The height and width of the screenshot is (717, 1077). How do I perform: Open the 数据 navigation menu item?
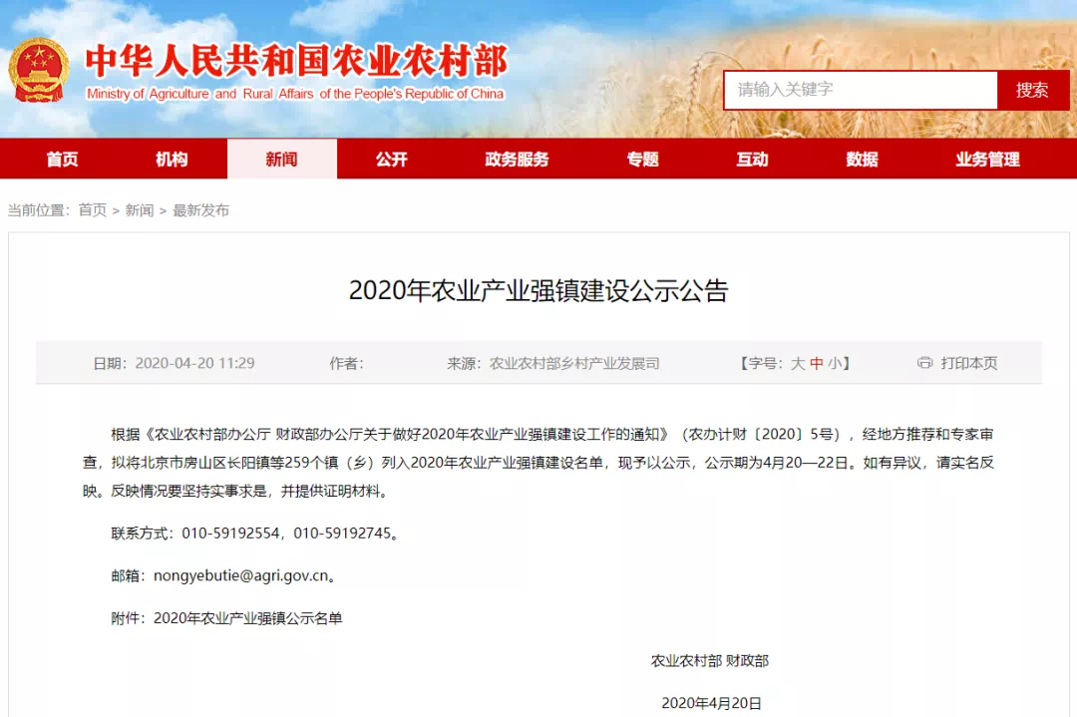[x=862, y=160]
